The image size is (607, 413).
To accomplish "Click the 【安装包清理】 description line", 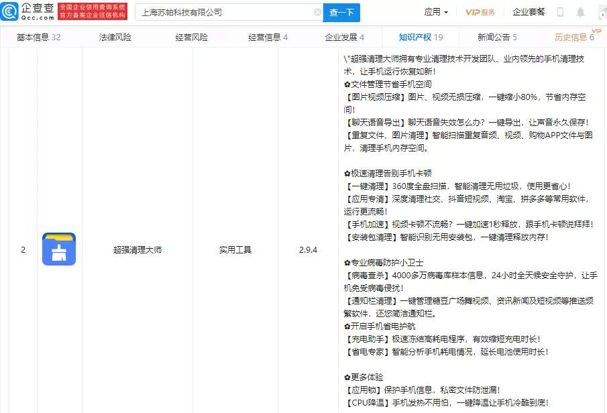I will (x=446, y=237).
